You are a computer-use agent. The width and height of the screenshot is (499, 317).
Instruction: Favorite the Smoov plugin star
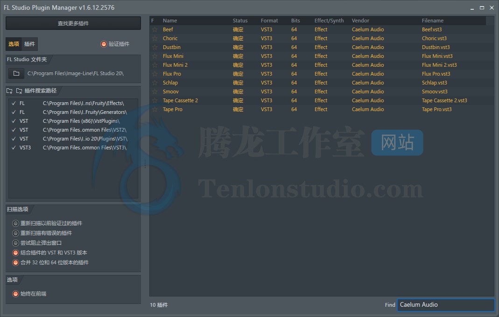tap(155, 92)
